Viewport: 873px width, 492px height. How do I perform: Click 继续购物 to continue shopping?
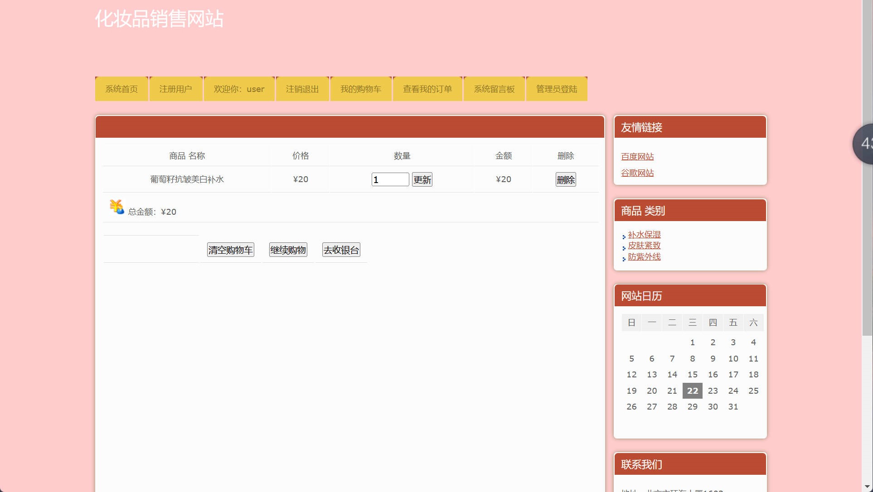[287, 250]
